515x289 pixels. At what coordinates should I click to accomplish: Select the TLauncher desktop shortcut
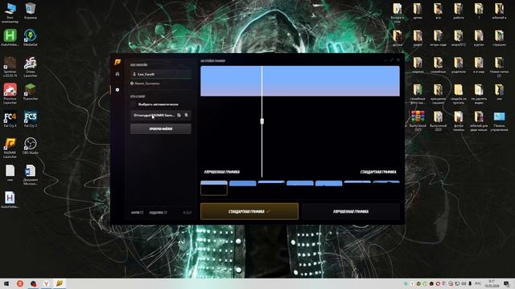(x=31, y=92)
